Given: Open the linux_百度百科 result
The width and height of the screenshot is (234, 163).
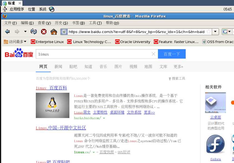Looking at the screenshot, I should (51, 88).
